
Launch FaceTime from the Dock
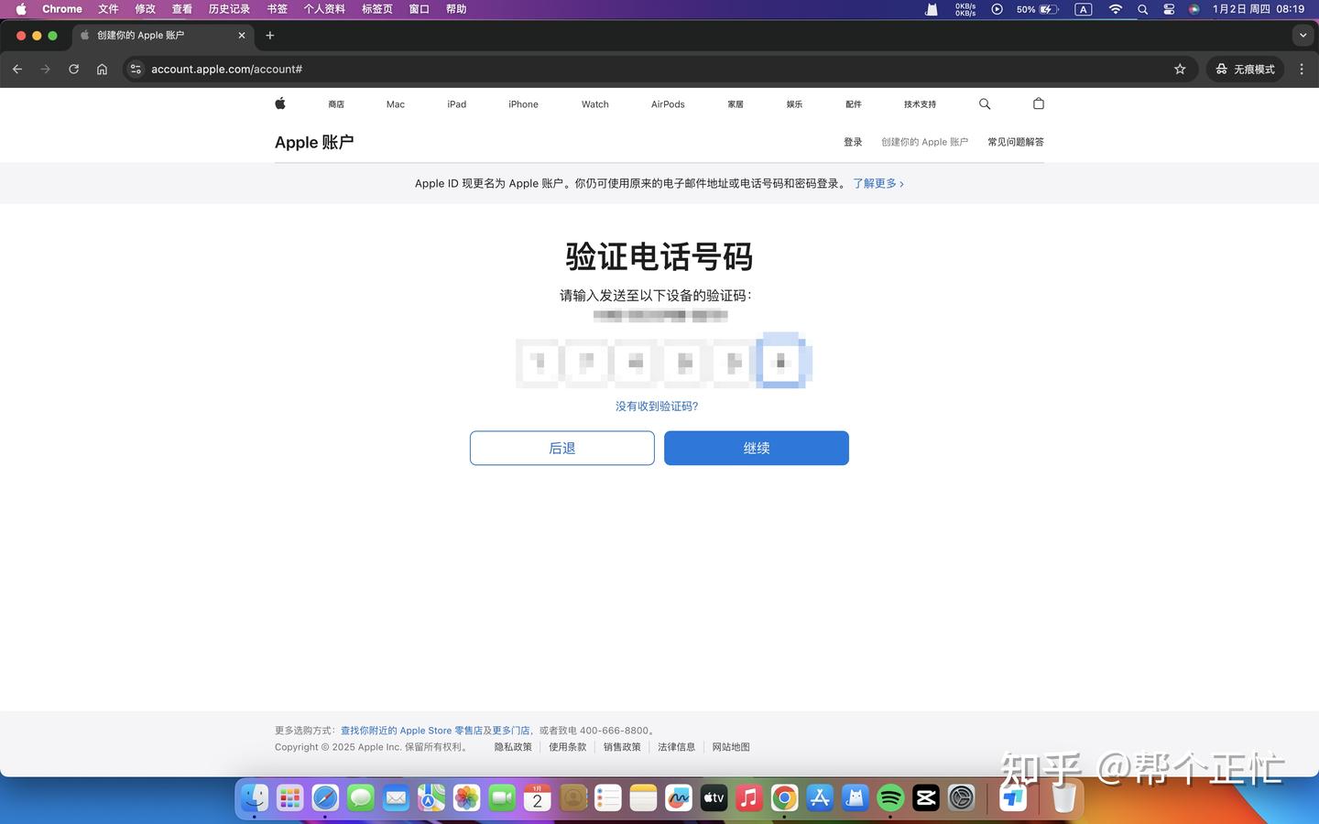point(501,797)
